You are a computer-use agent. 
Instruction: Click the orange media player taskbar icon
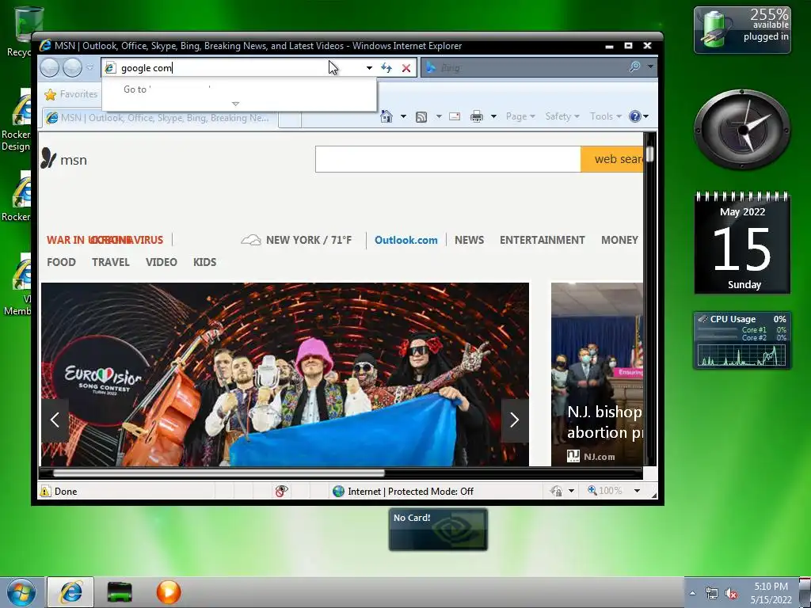click(x=169, y=592)
